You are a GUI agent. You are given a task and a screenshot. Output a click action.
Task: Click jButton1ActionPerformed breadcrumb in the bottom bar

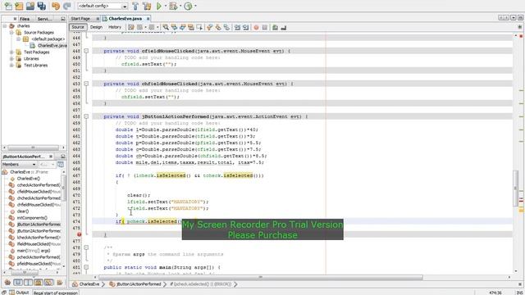click(x=135, y=284)
